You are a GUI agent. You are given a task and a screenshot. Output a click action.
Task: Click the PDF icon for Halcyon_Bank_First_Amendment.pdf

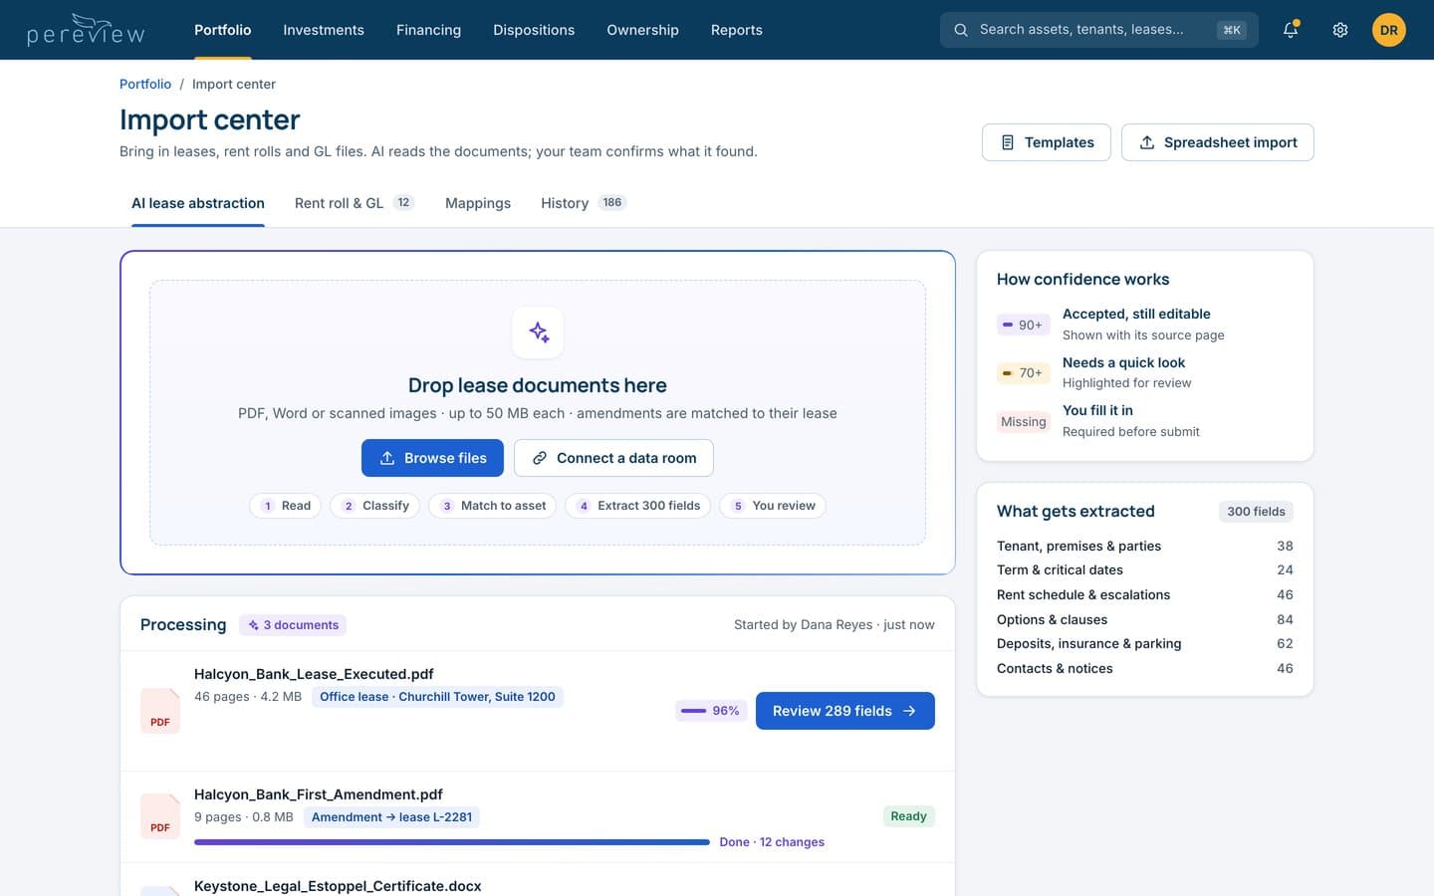(x=160, y=816)
